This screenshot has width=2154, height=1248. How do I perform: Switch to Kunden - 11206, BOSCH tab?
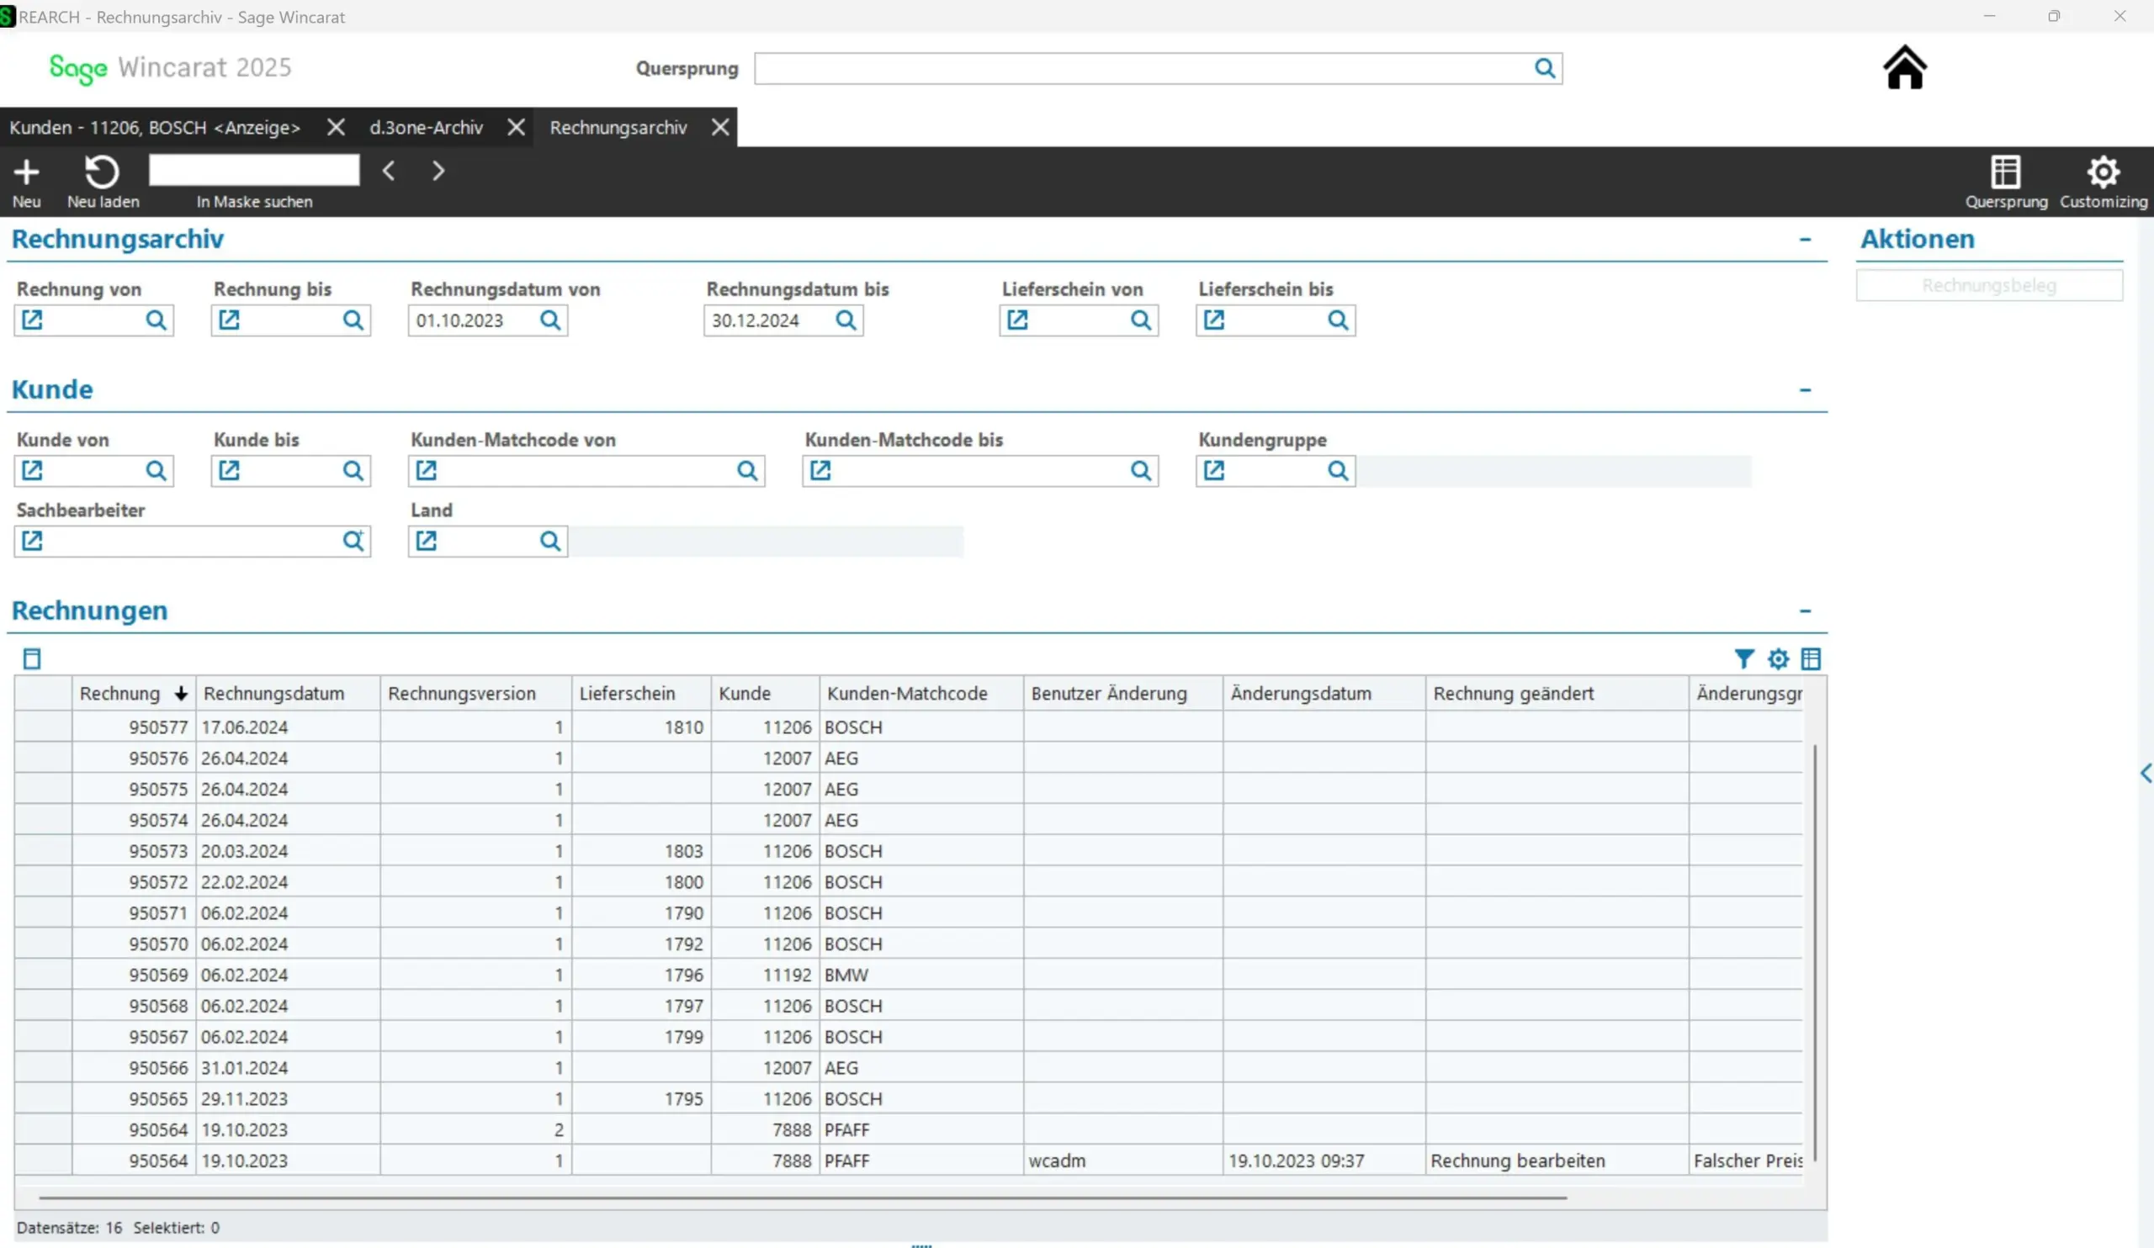155,127
